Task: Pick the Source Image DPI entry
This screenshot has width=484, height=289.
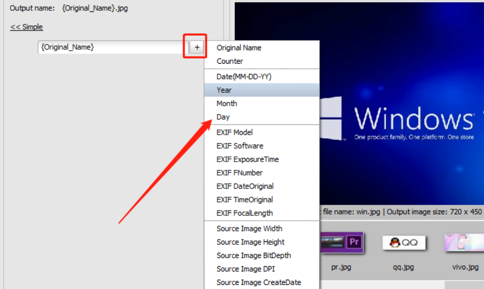Action: pyautogui.click(x=262, y=269)
